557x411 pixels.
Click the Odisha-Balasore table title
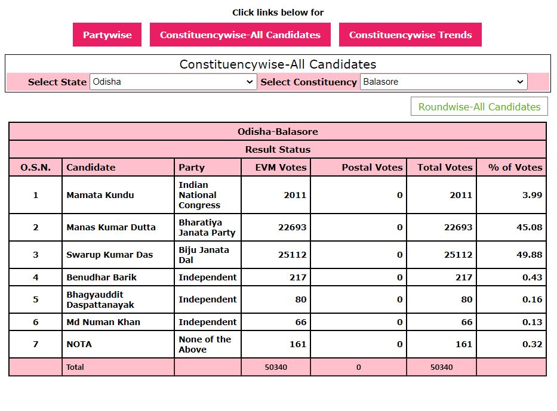tap(278, 131)
